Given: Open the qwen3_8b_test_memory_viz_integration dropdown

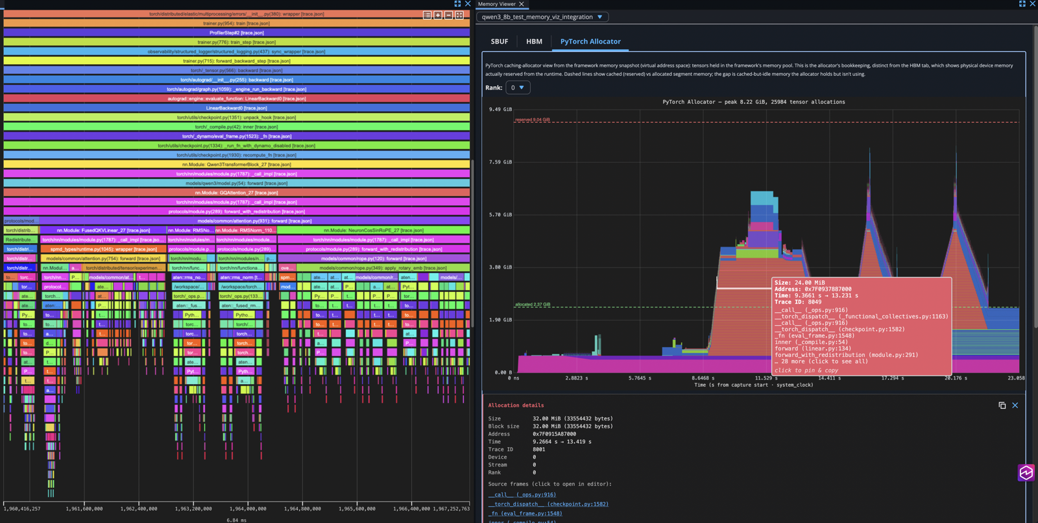Looking at the screenshot, I should [x=542, y=17].
